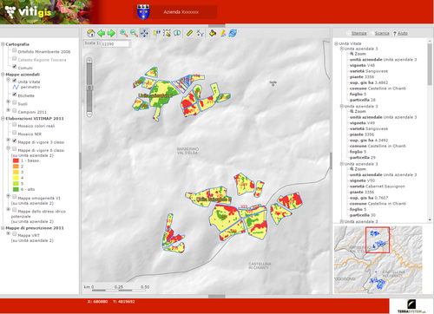Viewport: 434px width, 314px height.
Task: Expand the Suoli layer node
Action: pos(9,101)
